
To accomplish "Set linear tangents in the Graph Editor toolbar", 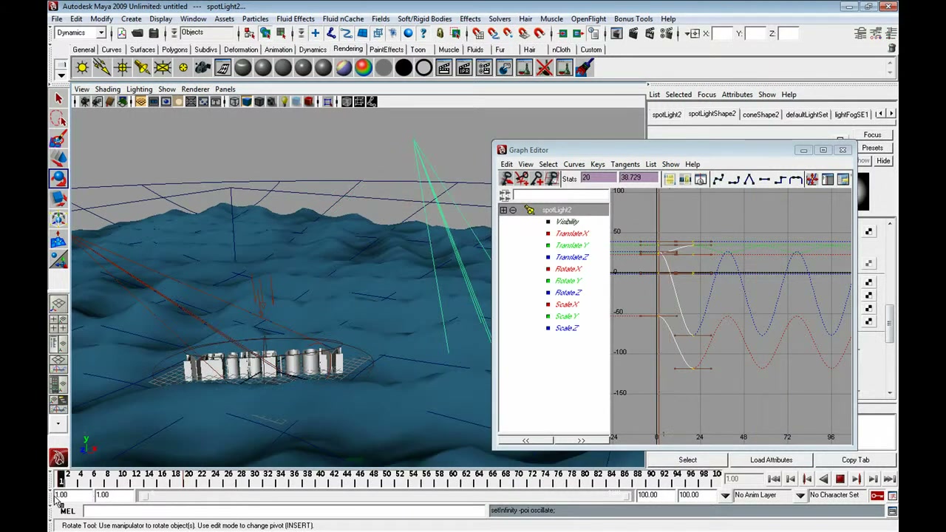I will point(749,179).
